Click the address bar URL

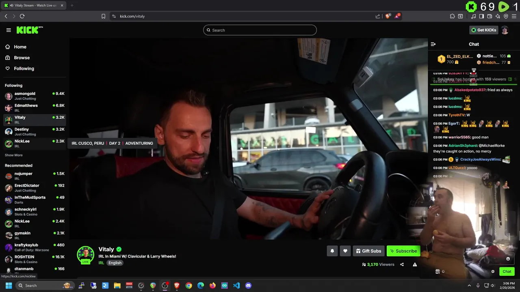(132, 16)
